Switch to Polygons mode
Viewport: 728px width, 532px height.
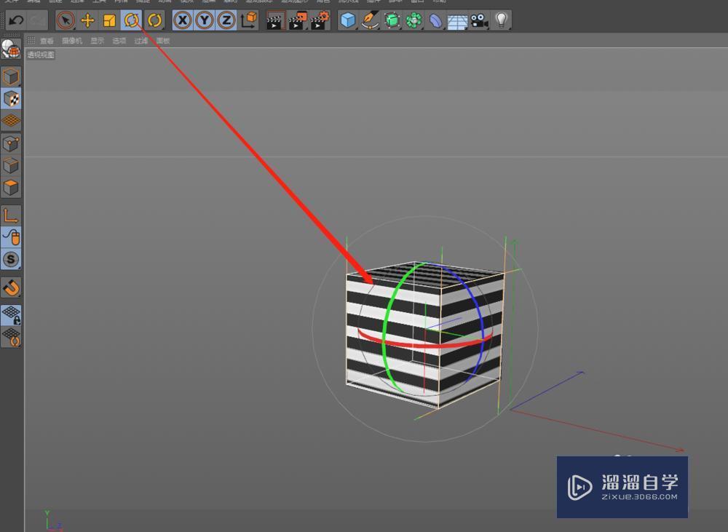[11, 188]
